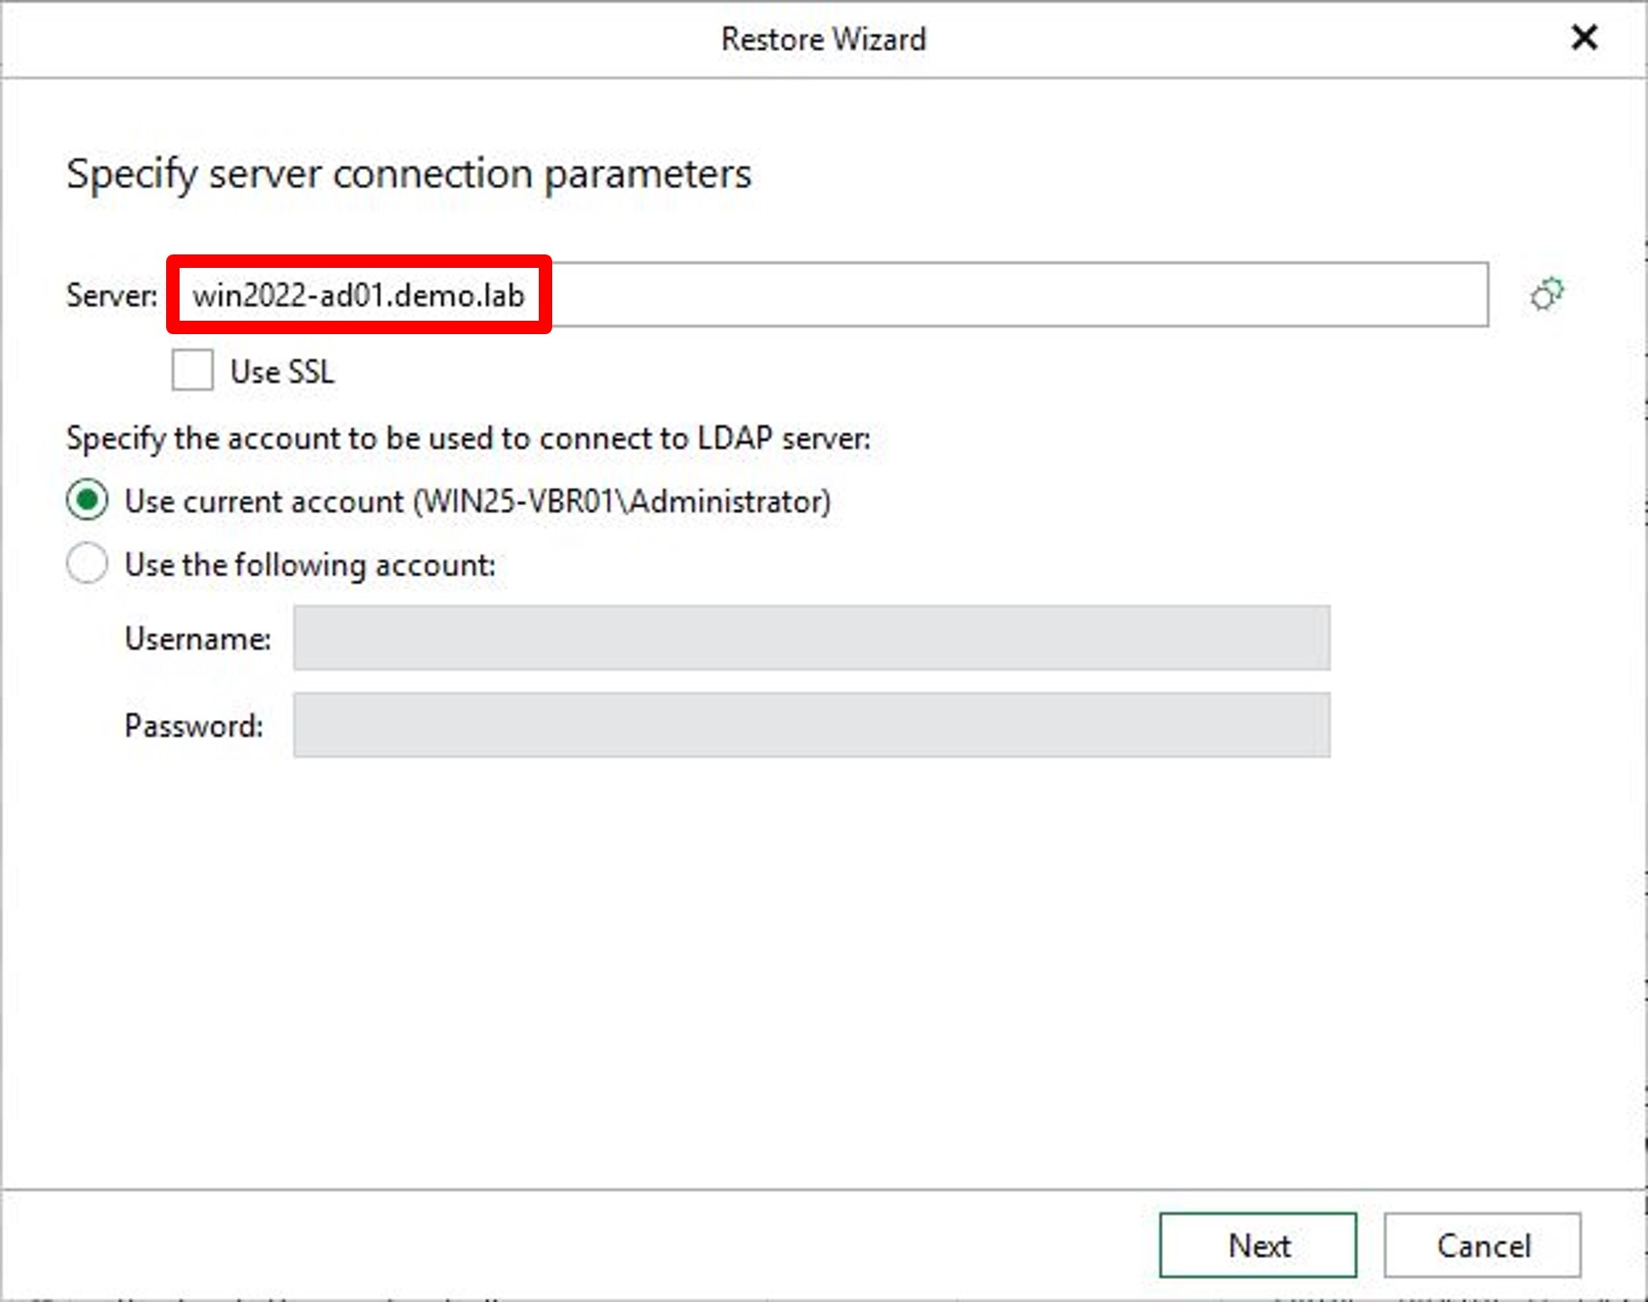The width and height of the screenshot is (1648, 1302).
Task: Enable the Use SSL checkbox
Action: coord(192,371)
